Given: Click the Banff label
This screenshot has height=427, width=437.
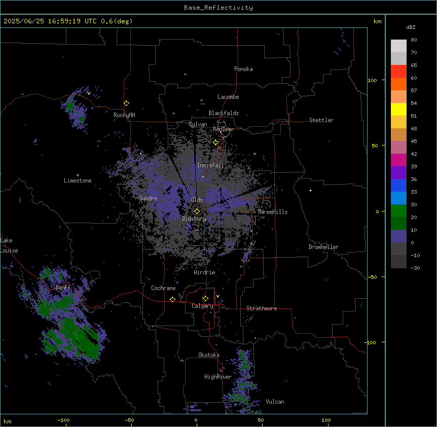Looking at the screenshot, I should [x=63, y=288].
